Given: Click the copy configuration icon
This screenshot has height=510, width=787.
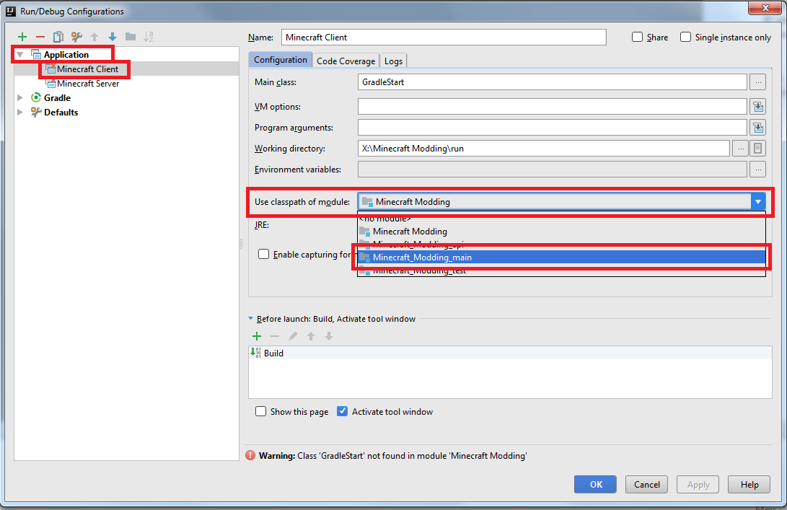Looking at the screenshot, I should [58, 37].
